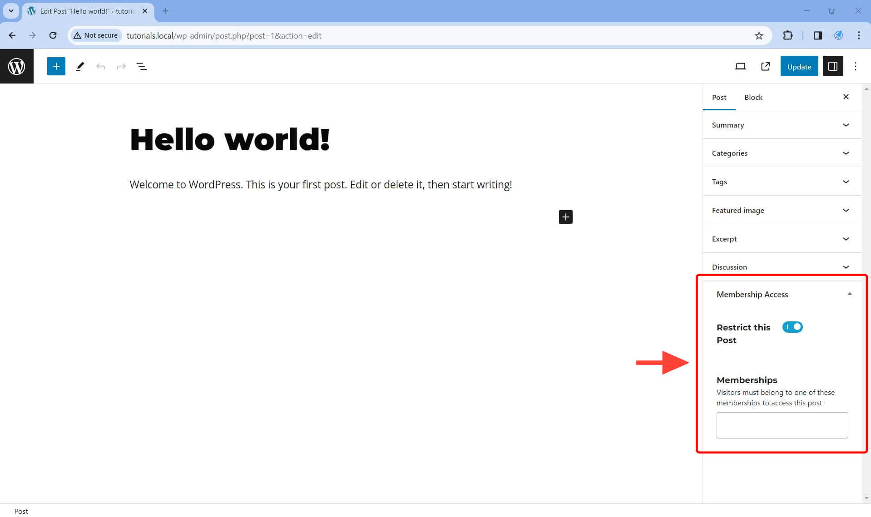Bookmark this page with star icon
Screen dimensions: 871x517
pyautogui.click(x=759, y=35)
